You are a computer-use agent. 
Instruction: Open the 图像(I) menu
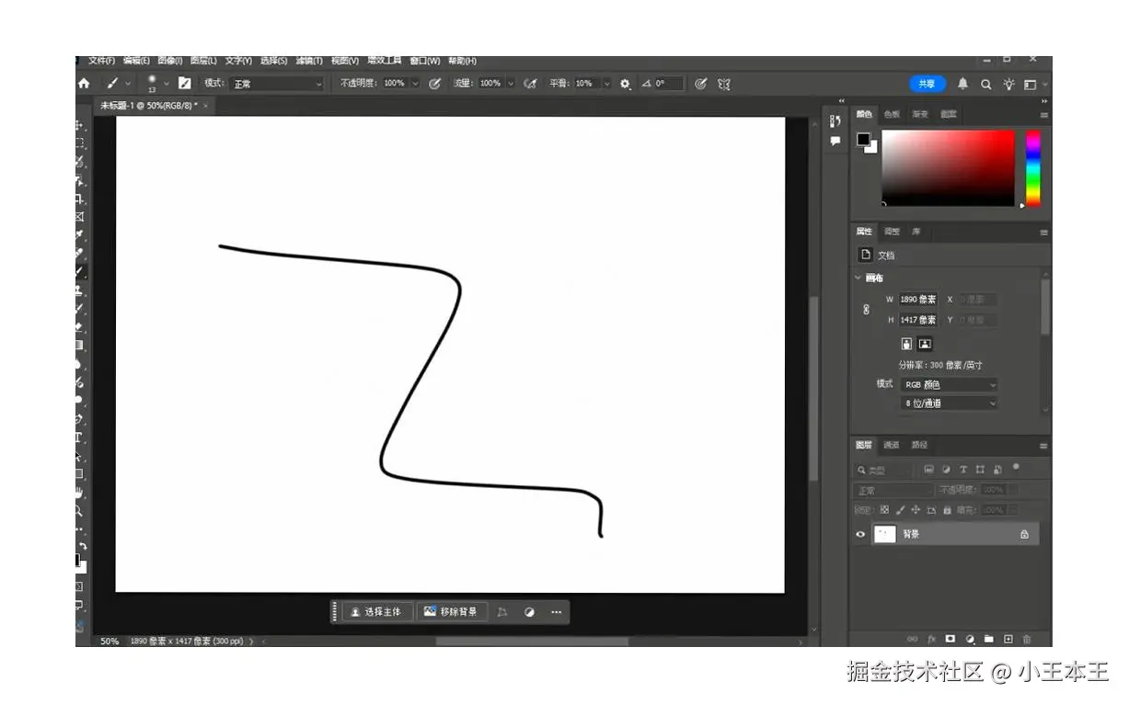[x=169, y=61]
